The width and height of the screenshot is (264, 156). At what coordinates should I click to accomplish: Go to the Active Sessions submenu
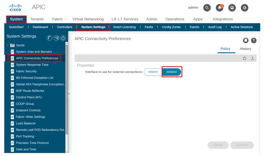242,27
